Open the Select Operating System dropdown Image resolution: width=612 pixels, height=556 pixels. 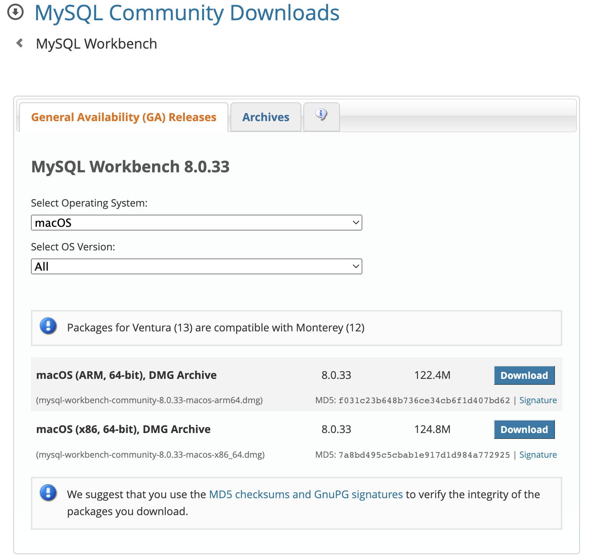pos(197,223)
